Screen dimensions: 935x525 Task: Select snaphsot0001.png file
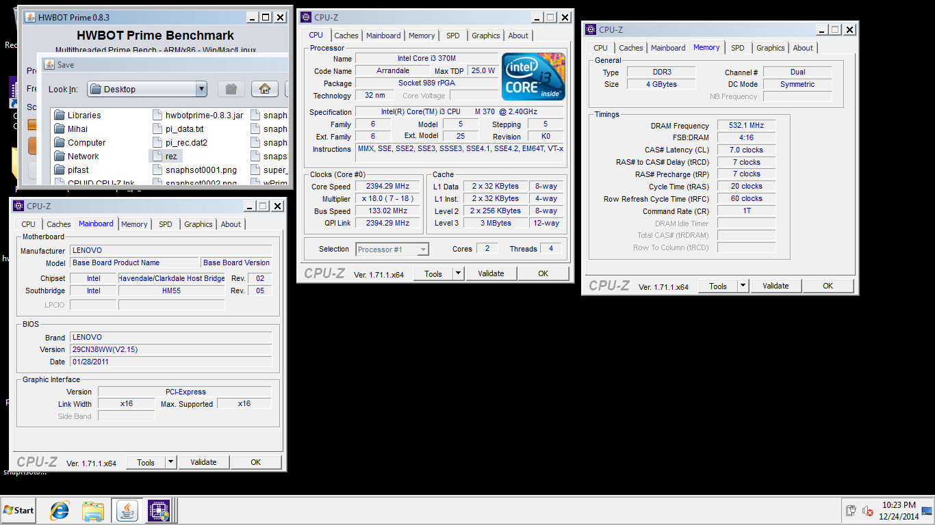(x=194, y=170)
